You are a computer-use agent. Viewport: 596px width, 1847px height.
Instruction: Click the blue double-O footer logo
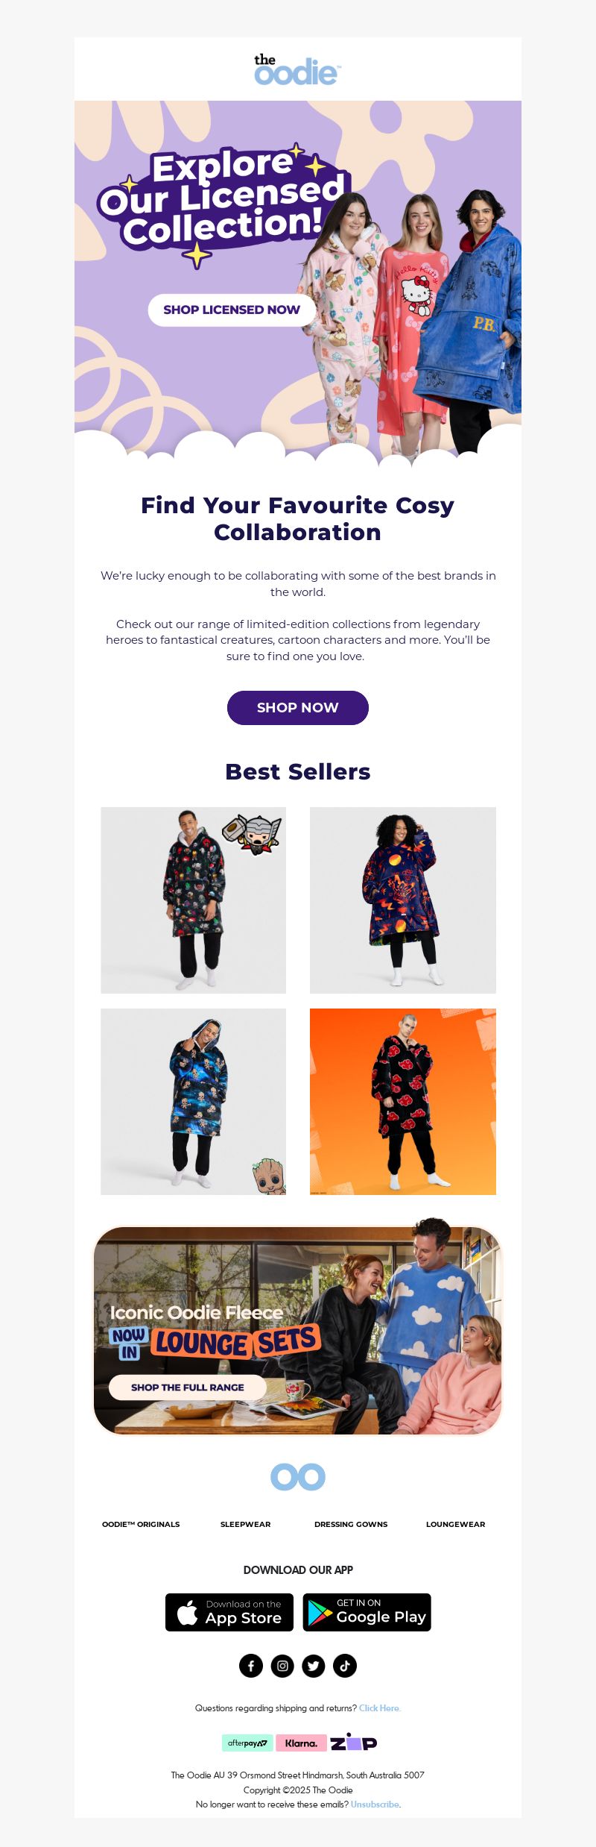[x=298, y=1476]
